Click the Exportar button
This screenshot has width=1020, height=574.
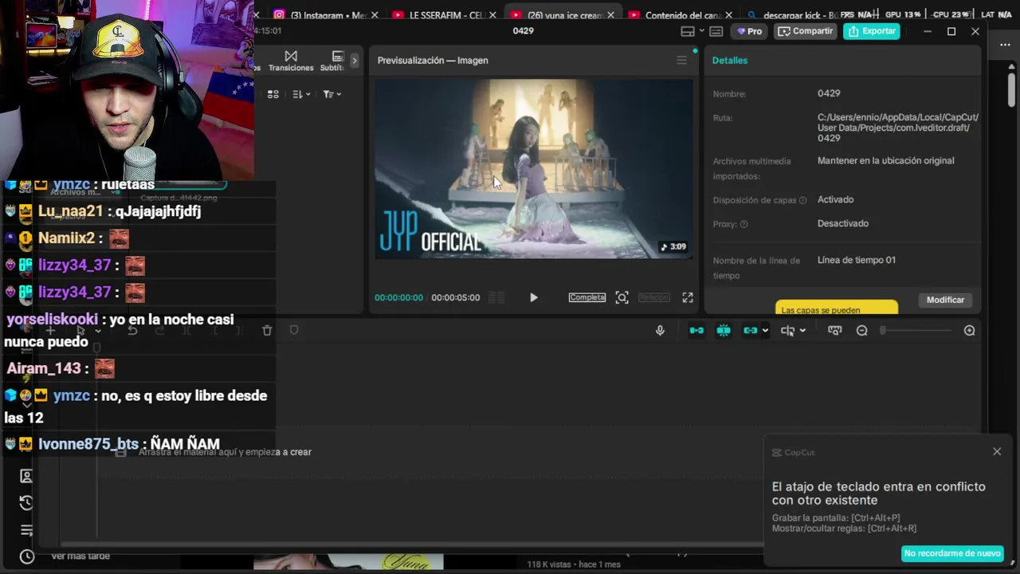pos(872,31)
